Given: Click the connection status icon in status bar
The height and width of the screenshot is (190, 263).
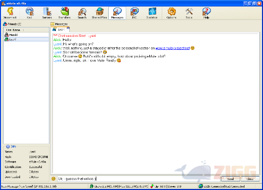Looking at the screenshot, I should pyautogui.click(x=201, y=186).
